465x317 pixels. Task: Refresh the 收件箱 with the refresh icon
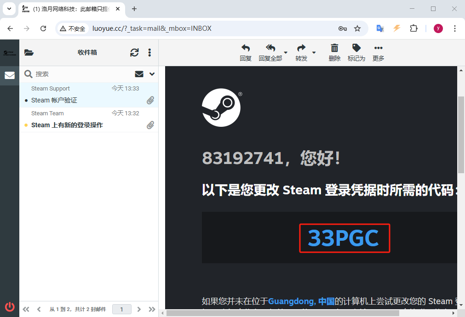tap(134, 52)
